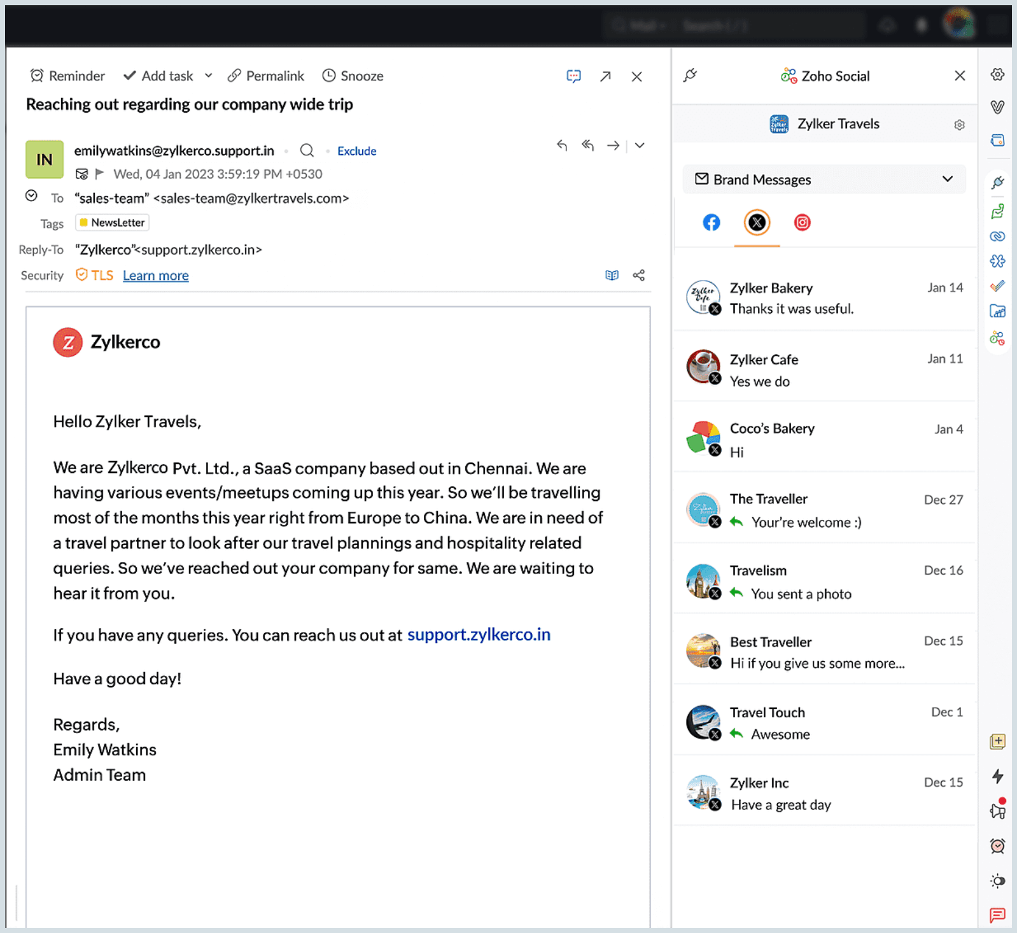Open the reader view book icon

tap(612, 275)
